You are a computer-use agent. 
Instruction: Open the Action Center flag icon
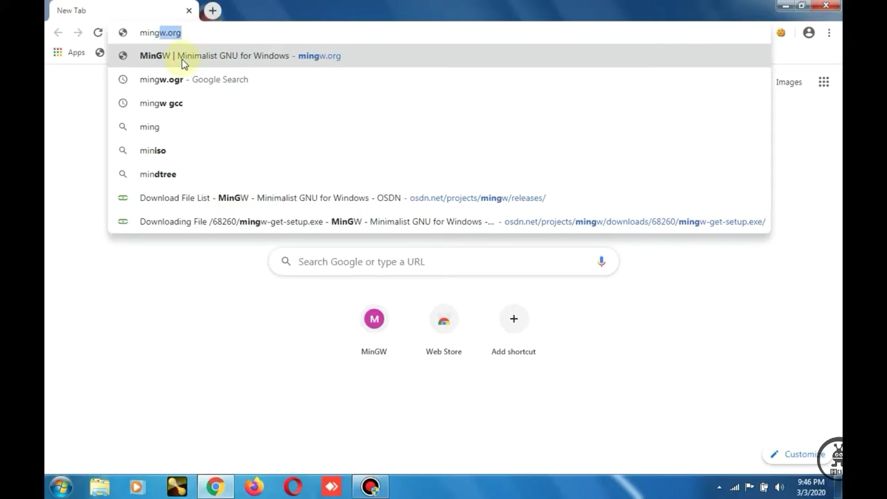pyautogui.click(x=750, y=487)
